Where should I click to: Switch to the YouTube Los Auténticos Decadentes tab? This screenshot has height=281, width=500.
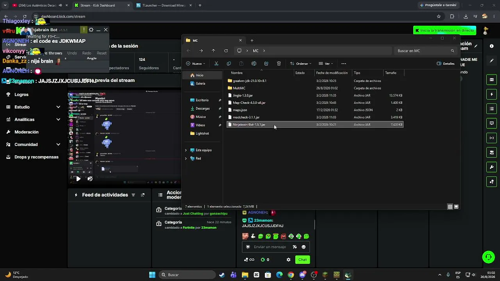pyautogui.click(x=39, y=5)
